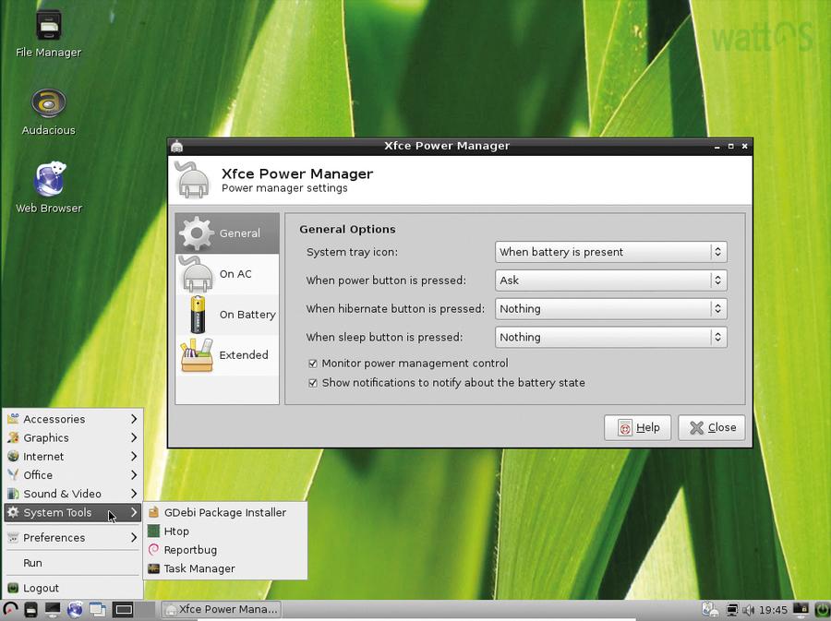Open the terminal monitor launcher on the taskbar
Image resolution: width=831 pixels, height=621 pixels.
click(x=53, y=610)
